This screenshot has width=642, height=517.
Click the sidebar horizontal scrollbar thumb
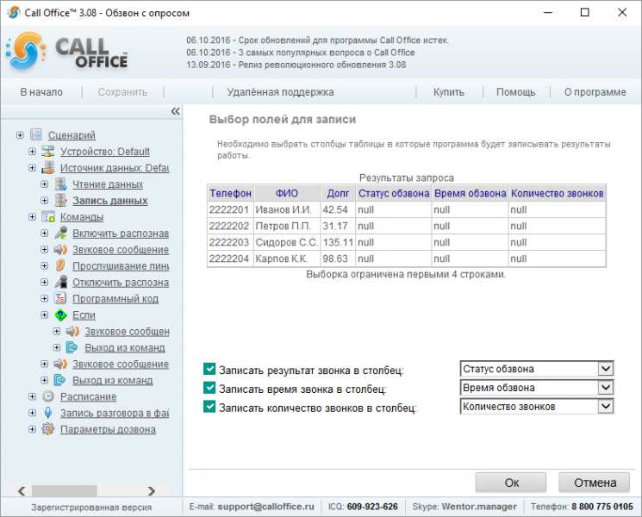click(x=65, y=490)
